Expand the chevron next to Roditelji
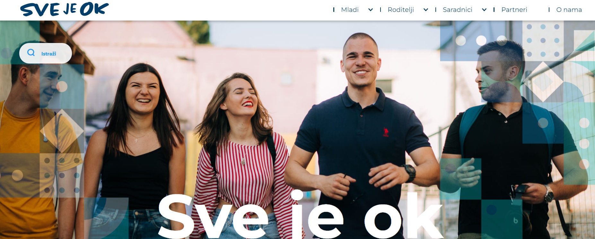 426,10
